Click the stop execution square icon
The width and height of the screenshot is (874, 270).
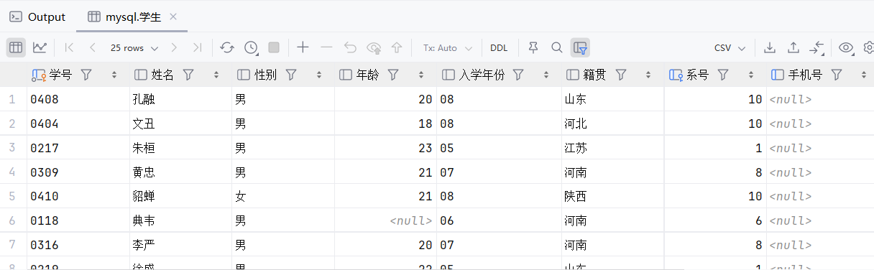pos(274,47)
